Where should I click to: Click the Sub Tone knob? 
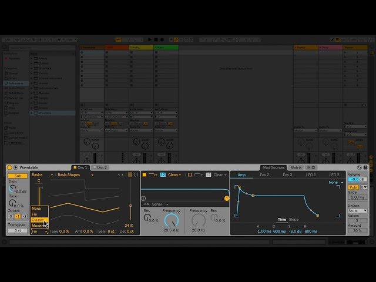pos(12,203)
